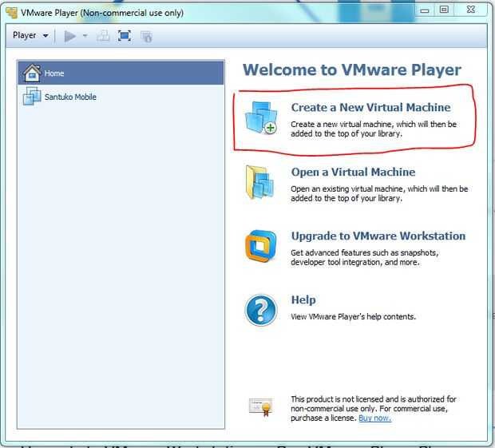Click 'Create a new virtual machine, which' description
The width and height of the screenshot is (495, 448).
point(374,129)
